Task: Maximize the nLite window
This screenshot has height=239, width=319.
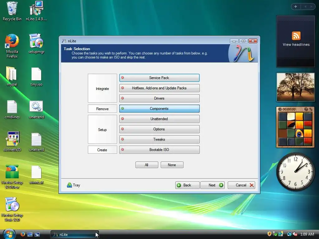Action: (x=243, y=41)
